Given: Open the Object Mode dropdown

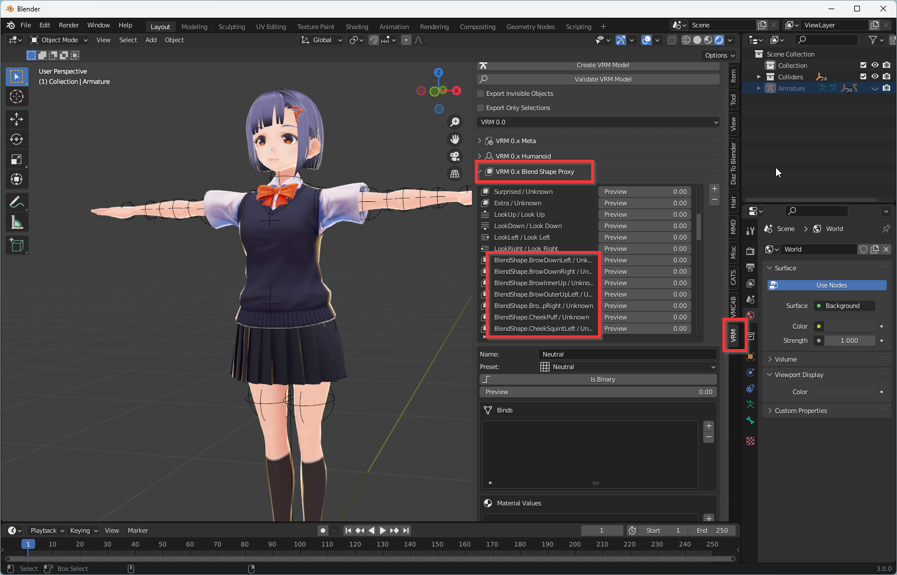Looking at the screenshot, I should pyautogui.click(x=59, y=40).
